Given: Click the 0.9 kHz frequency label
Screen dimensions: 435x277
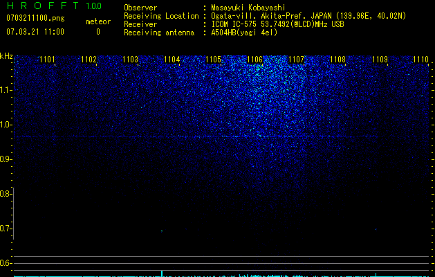Looking at the screenshot, I should 6,159.
